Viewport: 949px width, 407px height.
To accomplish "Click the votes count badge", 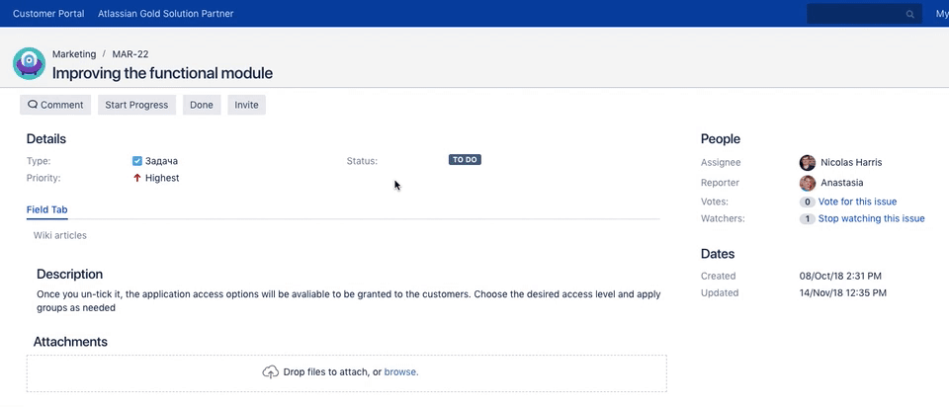I will click(807, 202).
